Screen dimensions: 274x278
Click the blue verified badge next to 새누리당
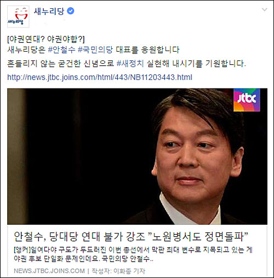71,11
